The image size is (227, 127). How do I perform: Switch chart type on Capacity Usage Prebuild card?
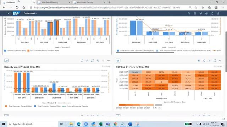tap(6, 61)
